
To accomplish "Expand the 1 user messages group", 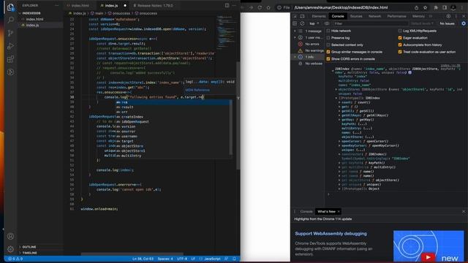I will [x=295, y=37].
